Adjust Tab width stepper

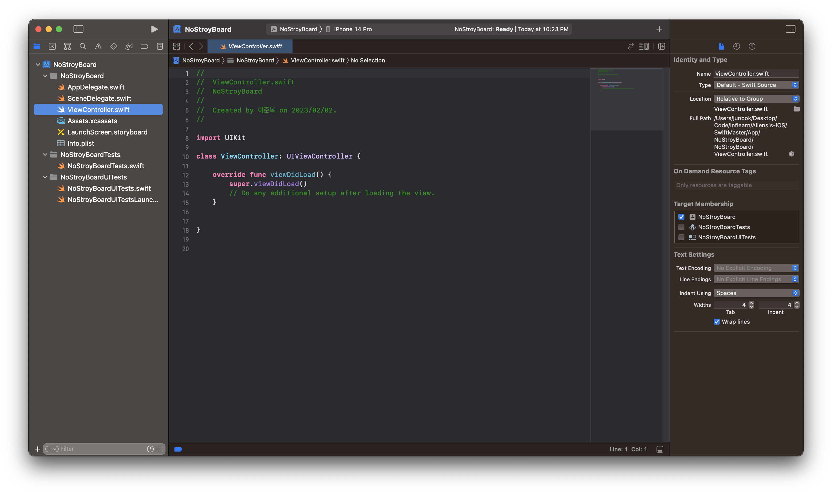click(751, 305)
